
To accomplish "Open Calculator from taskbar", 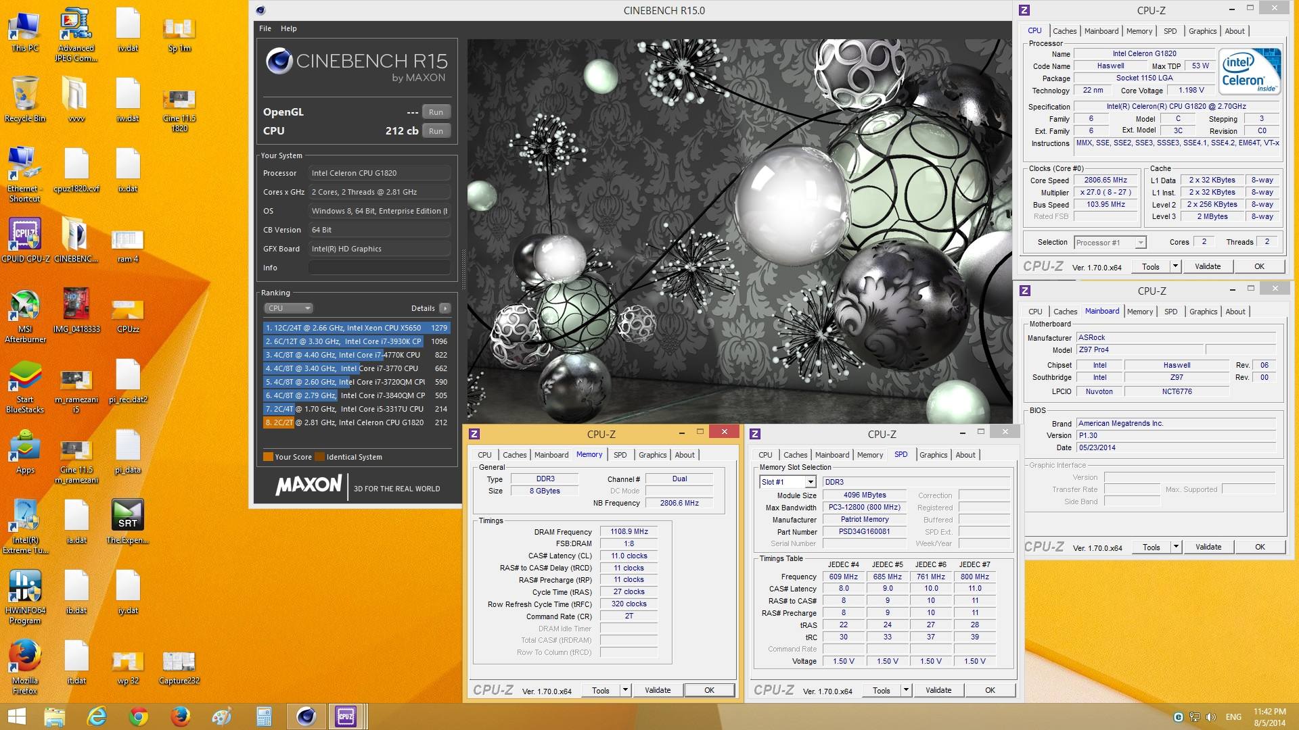I will click(x=264, y=716).
